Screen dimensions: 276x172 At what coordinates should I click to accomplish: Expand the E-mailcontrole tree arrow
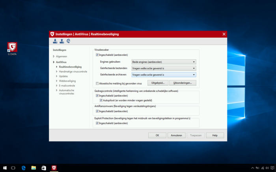[57, 86]
